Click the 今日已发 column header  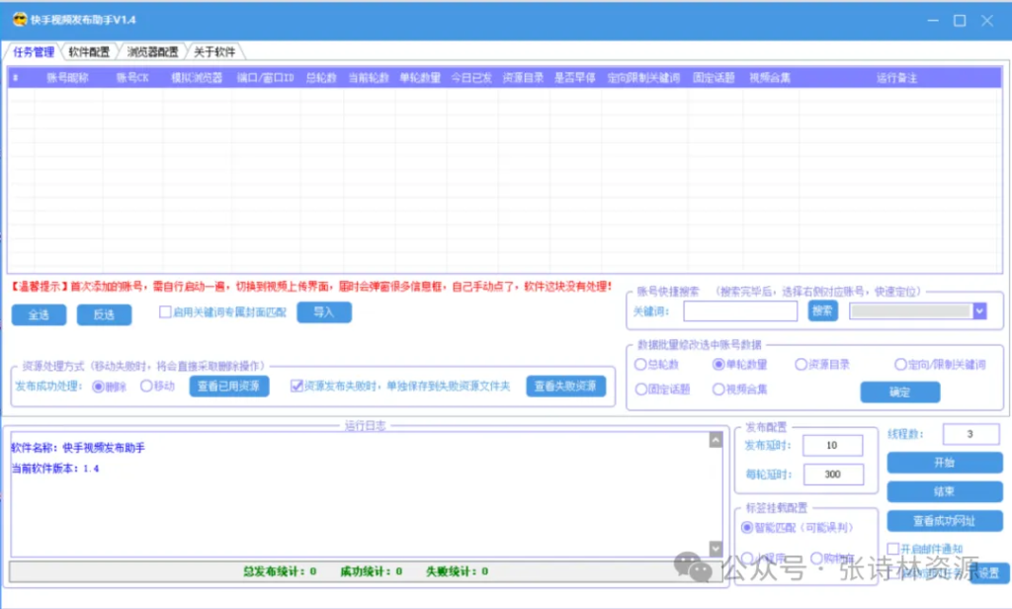471,78
